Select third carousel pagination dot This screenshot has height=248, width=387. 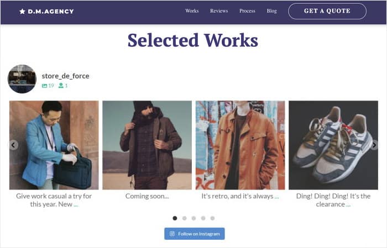[193, 218]
